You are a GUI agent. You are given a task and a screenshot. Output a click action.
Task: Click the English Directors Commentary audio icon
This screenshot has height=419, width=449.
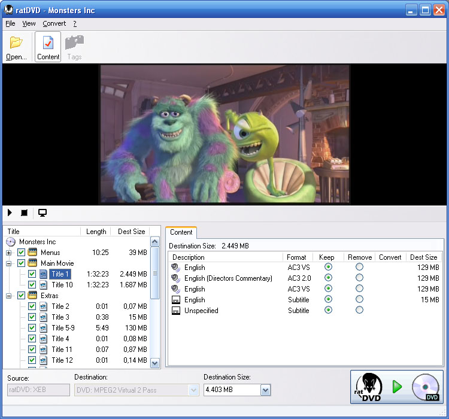[x=176, y=278]
